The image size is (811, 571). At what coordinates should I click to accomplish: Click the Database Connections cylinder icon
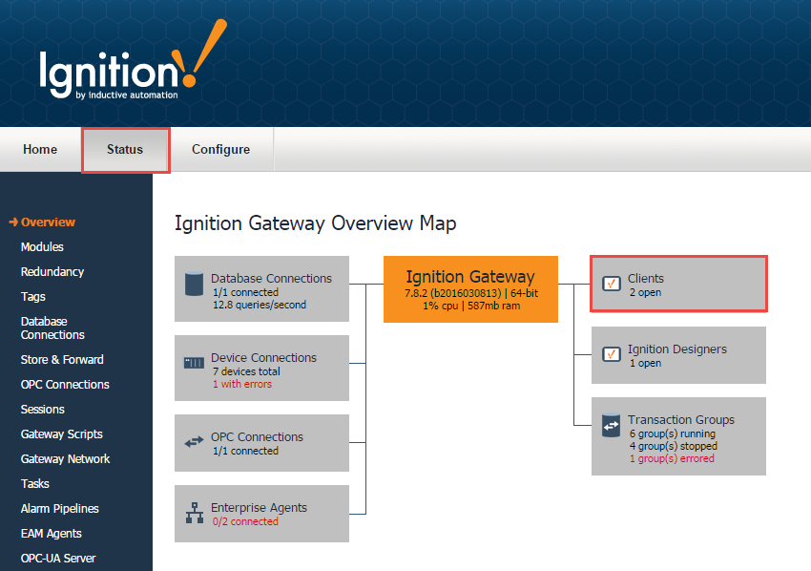[x=194, y=284]
